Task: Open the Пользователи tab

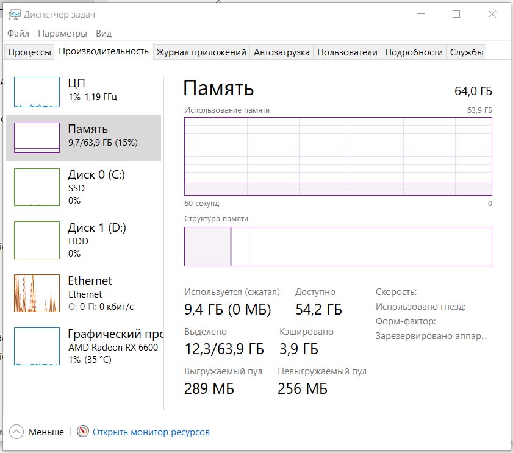Action: (347, 52)
